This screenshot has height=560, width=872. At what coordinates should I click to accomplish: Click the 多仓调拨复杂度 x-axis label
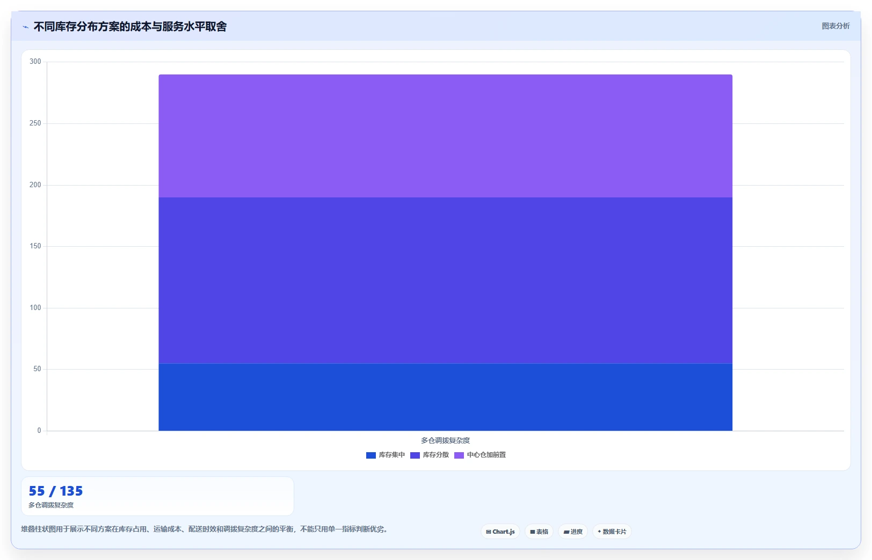coord(445,440)
